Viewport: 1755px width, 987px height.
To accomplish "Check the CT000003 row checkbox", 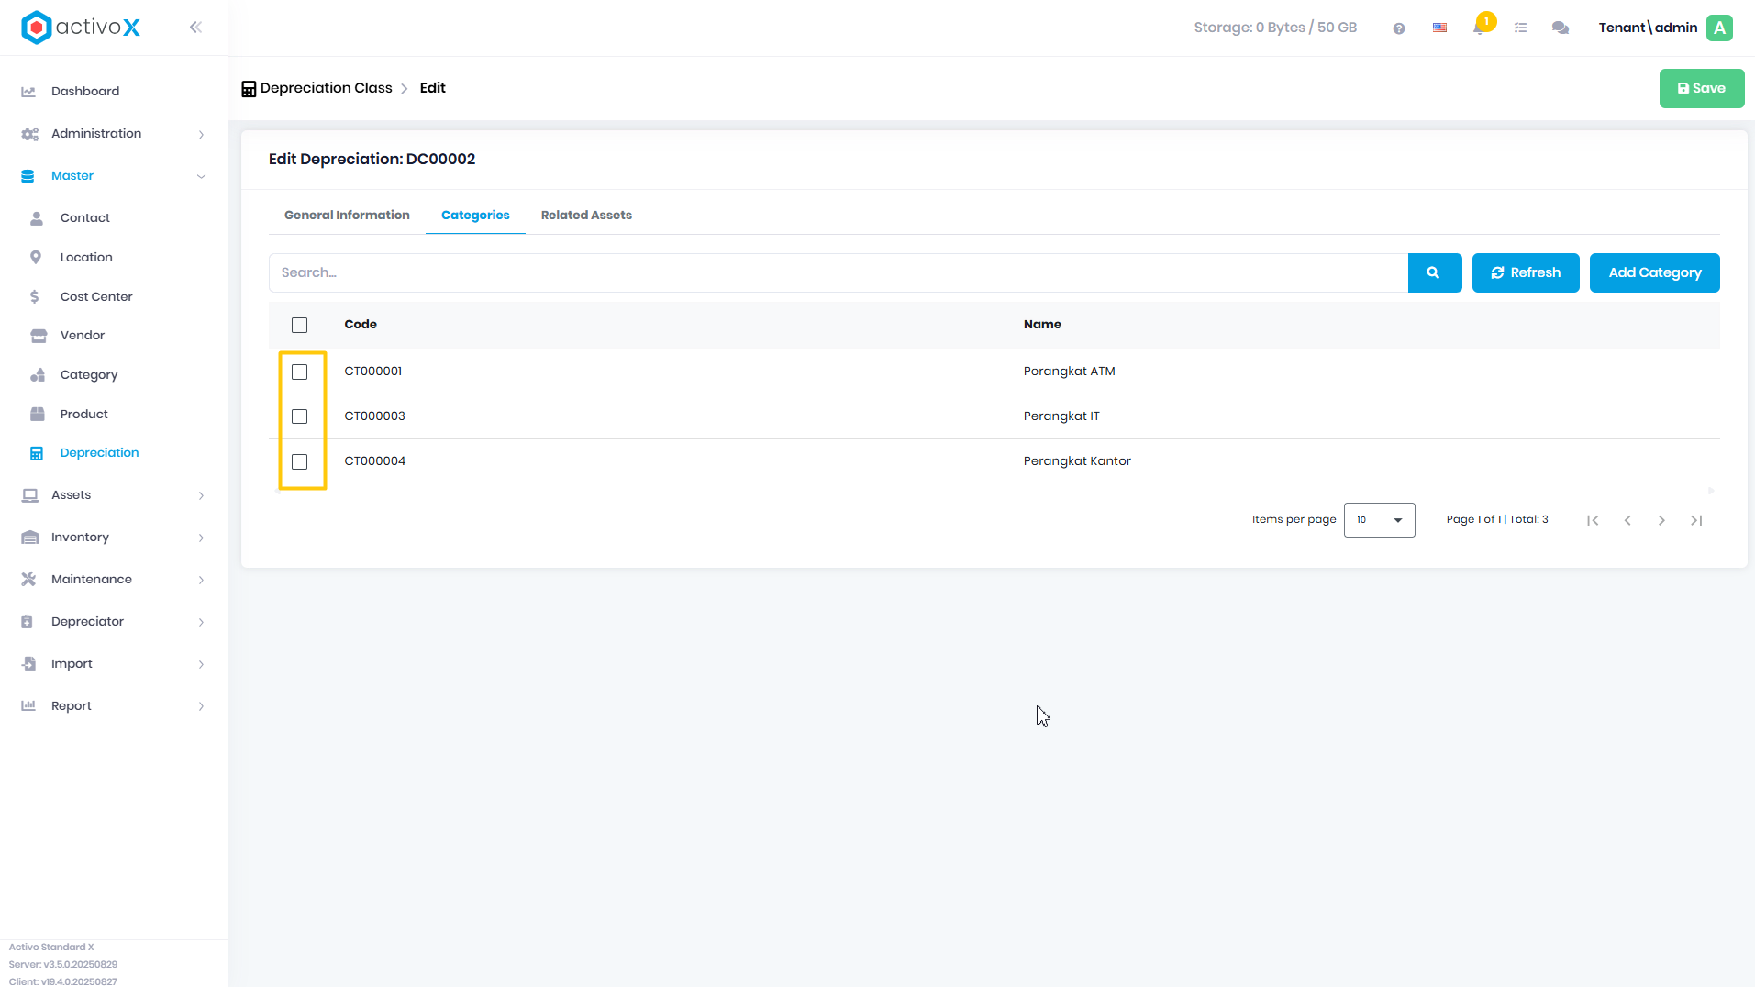I will (299, 416).
